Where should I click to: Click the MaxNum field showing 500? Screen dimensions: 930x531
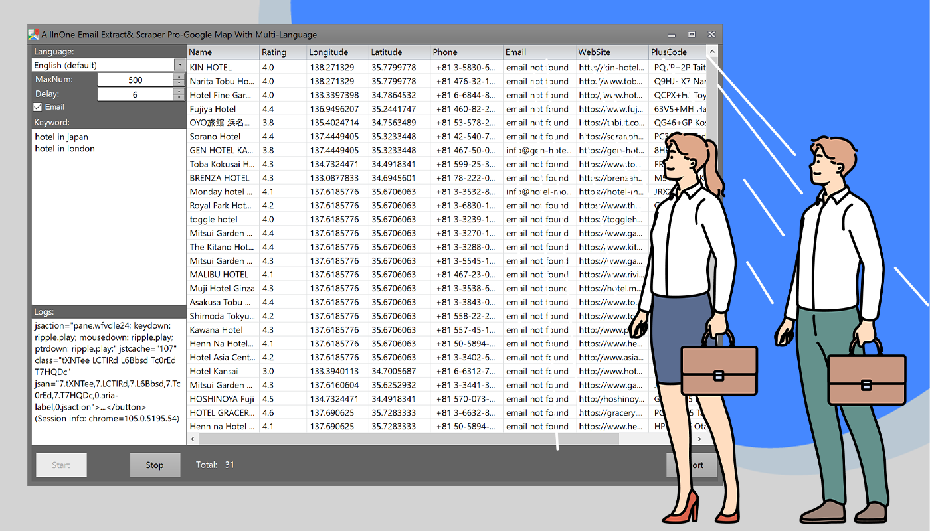136,80
